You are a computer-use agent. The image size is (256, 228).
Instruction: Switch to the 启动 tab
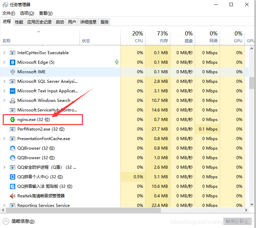(60, 22)
